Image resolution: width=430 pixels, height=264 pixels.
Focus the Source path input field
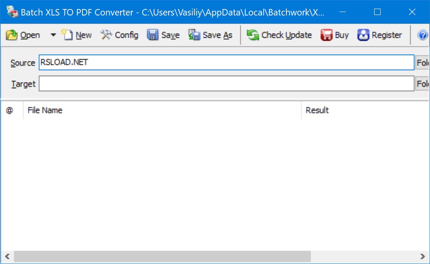coord(226,62)
